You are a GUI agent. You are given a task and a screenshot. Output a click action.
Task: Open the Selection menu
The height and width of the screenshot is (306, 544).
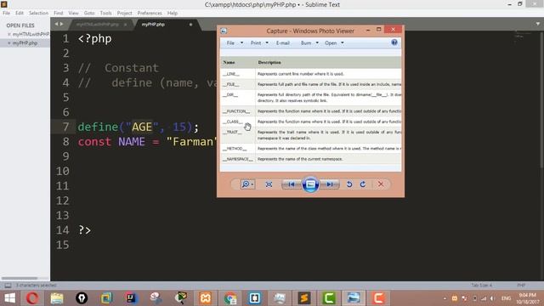38,13
